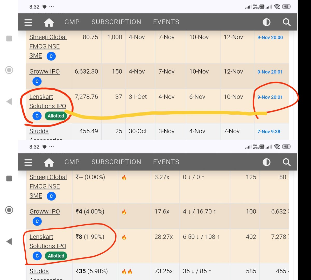Open Shreeji Global FMCG link, bottom screenshot
The image size is (311, 280).
pyautogui.click(x=48, y=186)
